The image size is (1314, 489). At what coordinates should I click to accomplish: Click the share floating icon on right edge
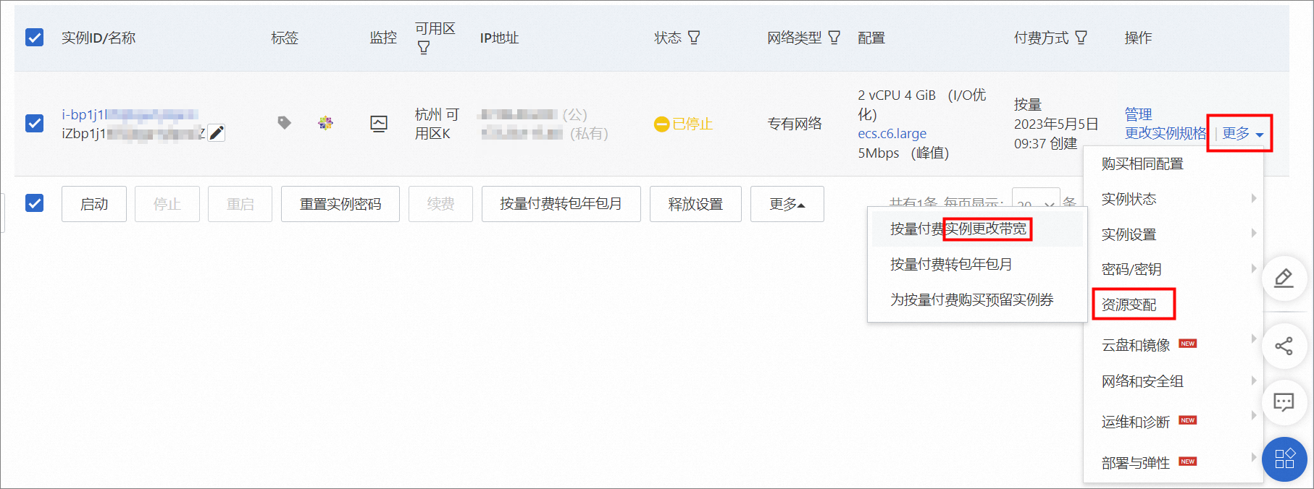(1284, 346)
